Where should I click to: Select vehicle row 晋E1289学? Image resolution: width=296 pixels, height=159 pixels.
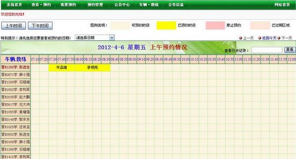(x=15, y=82)
